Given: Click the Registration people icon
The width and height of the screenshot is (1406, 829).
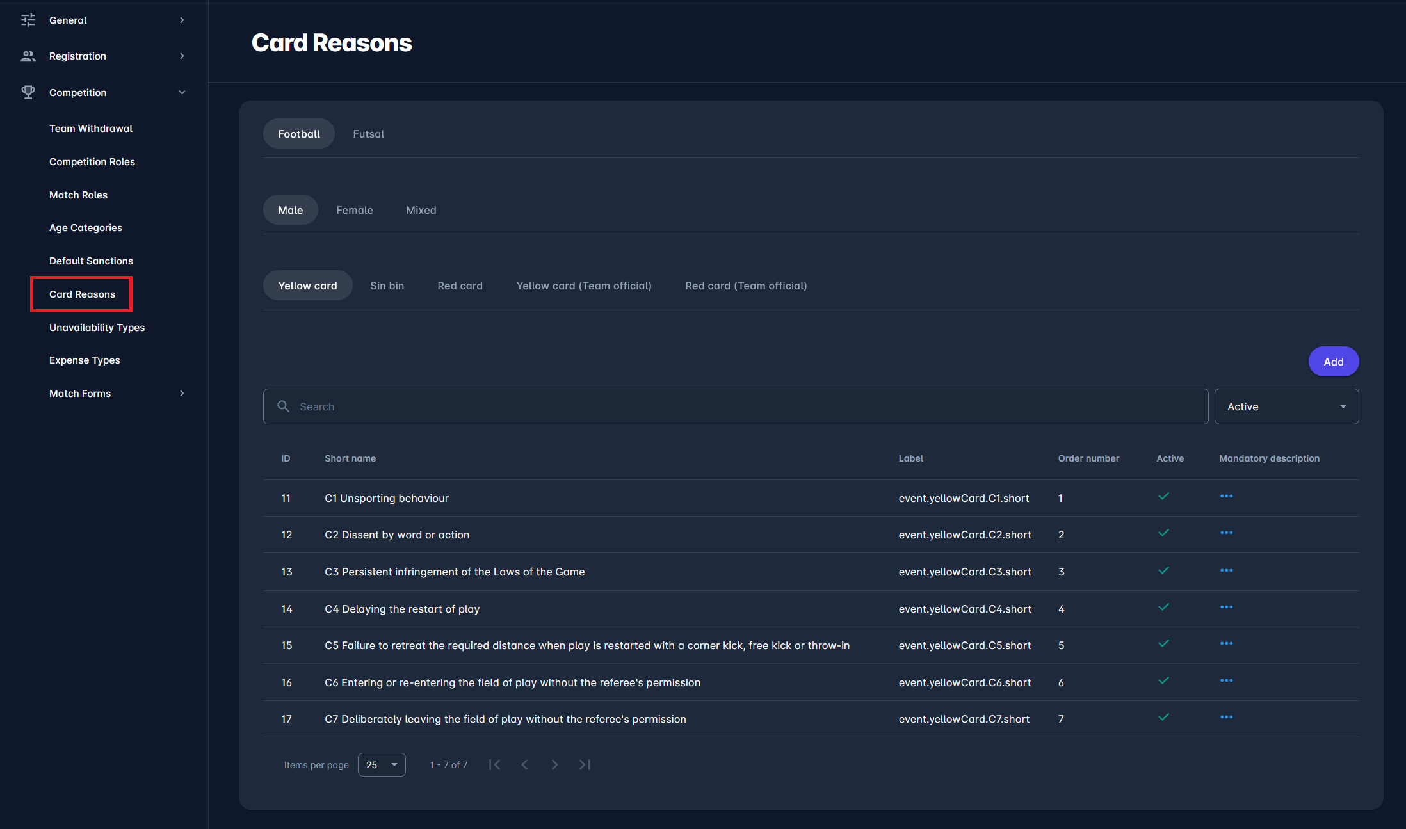Looking at the screenshot, I should (28, 56).
